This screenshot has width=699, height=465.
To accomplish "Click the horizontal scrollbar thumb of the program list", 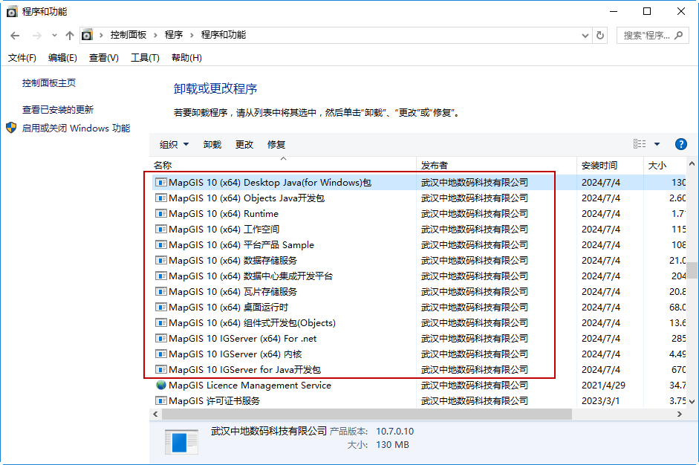I will [x=367, y=414].
